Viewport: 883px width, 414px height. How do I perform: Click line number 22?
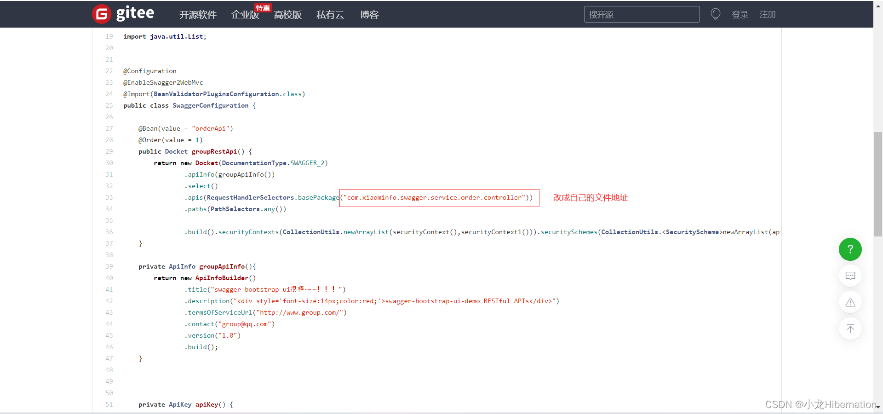tap(109, 71)
